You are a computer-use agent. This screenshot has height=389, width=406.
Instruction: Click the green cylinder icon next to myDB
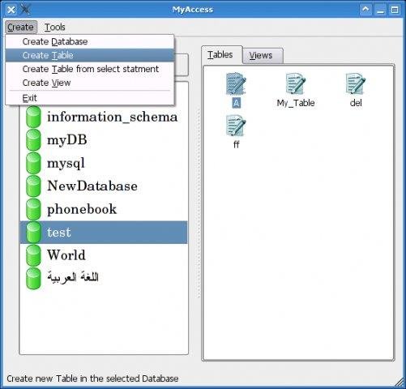[33, 139]
